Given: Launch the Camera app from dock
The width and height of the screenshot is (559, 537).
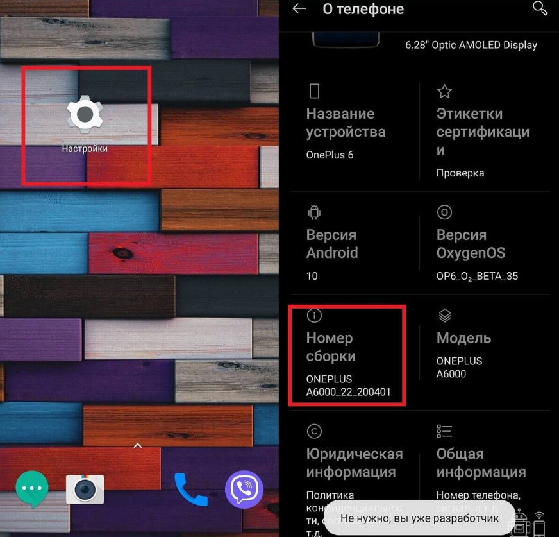Looking at the screenshot, I should pyautogui.click(x=85, y=489).
